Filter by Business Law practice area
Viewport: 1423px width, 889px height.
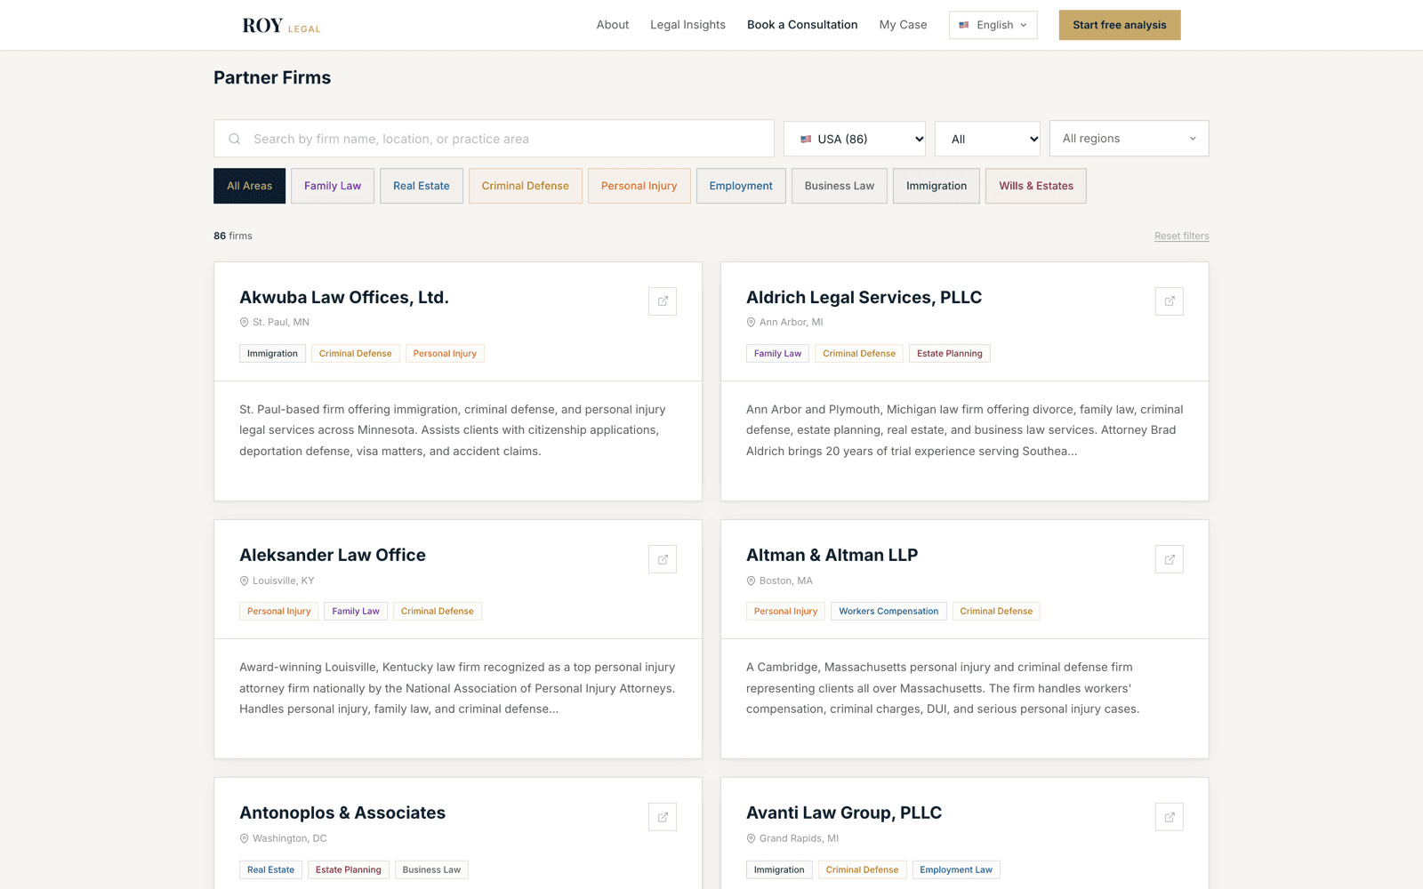tap(840, 186)
